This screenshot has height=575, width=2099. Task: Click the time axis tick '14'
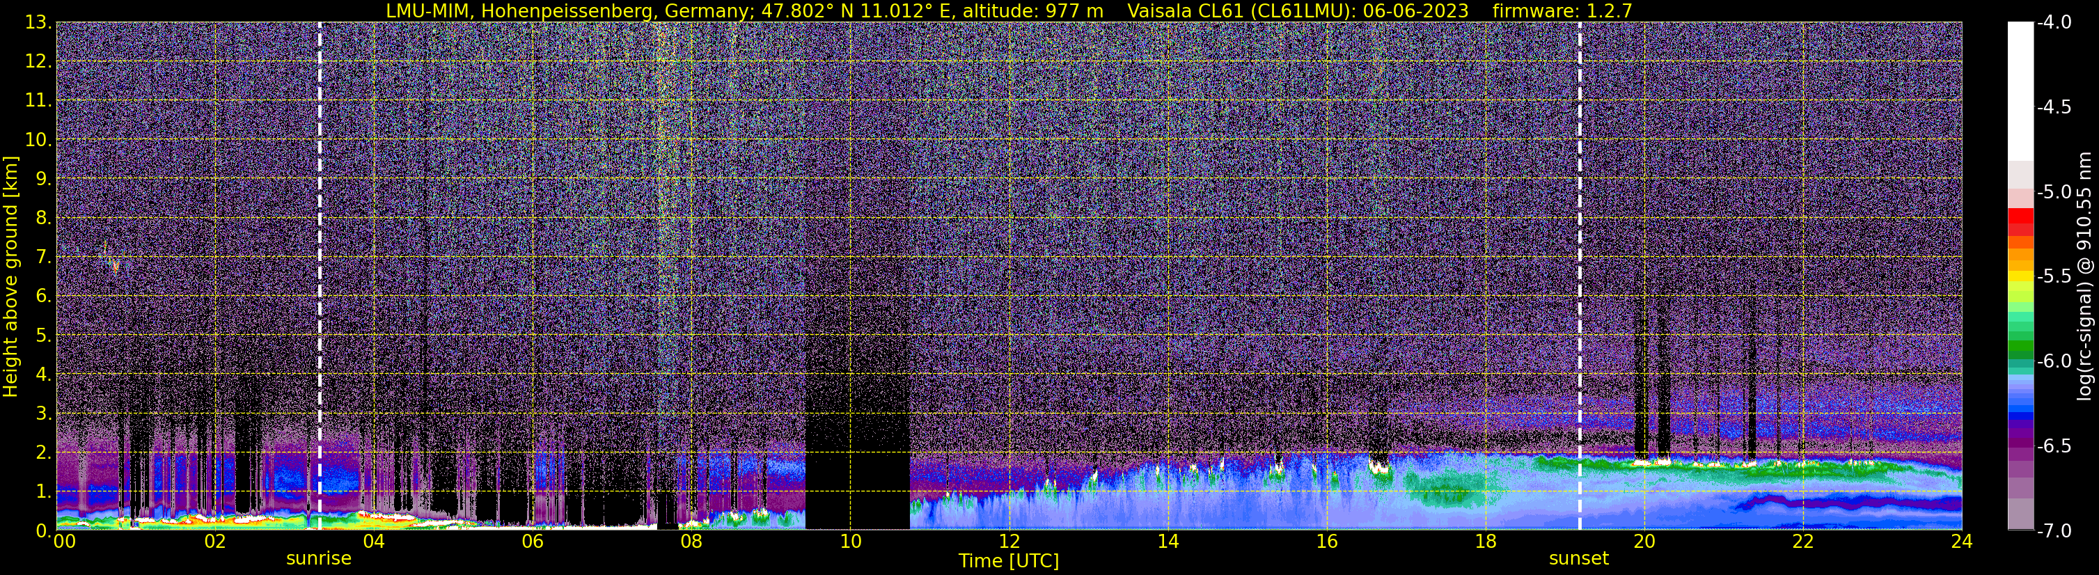pyautogui.click(x=1168, y=542)
